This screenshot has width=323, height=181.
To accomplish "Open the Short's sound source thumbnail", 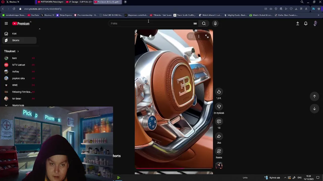I will (219, 165).
